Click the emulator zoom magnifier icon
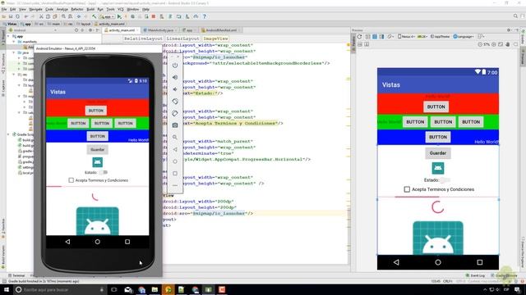 pyautogui.click(x=175, y=137)
